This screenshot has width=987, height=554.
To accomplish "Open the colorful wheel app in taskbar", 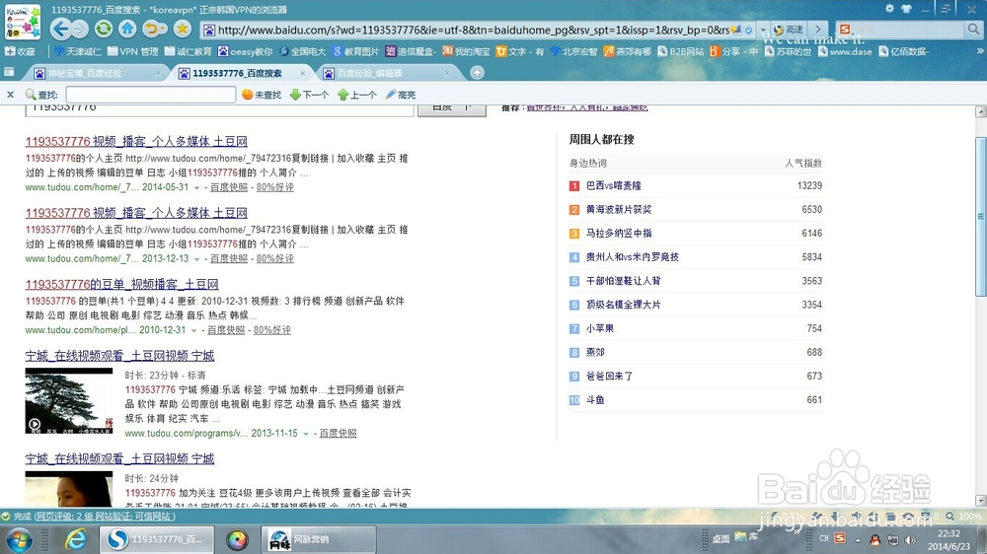I will pyautogui.click(x=237, y=539).
